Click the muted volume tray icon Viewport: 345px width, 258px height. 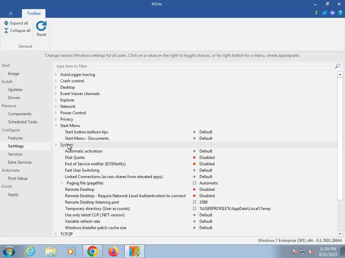click(311, 252)
